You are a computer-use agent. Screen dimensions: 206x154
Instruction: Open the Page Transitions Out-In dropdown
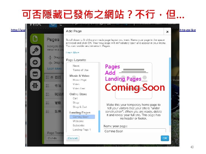click(x=55, y=138)
